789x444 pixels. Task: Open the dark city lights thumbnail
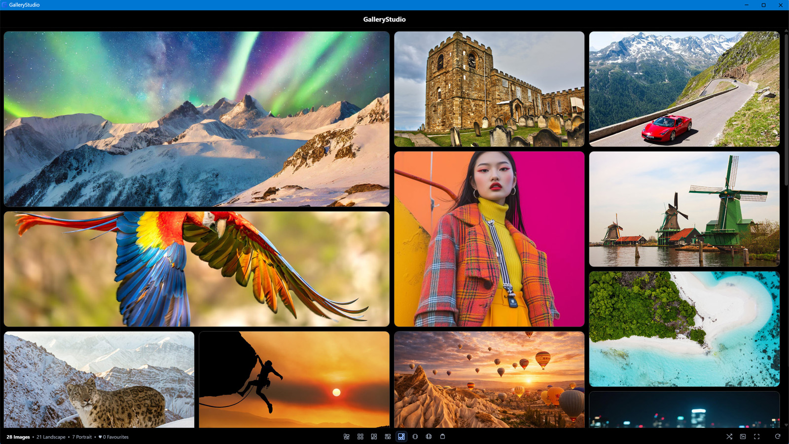click(684, 409)
